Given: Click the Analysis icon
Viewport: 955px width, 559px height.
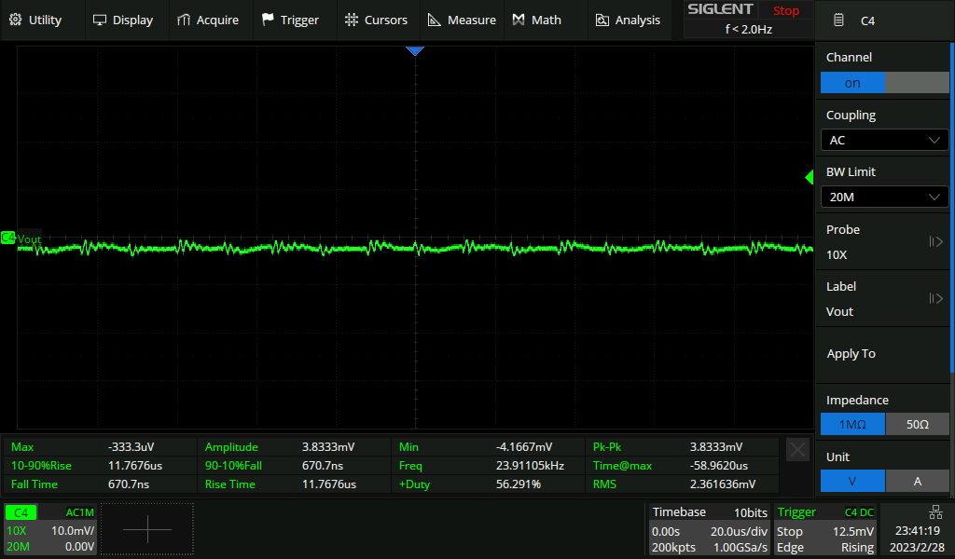Looking at the screenshot, I should coord(602,20).
